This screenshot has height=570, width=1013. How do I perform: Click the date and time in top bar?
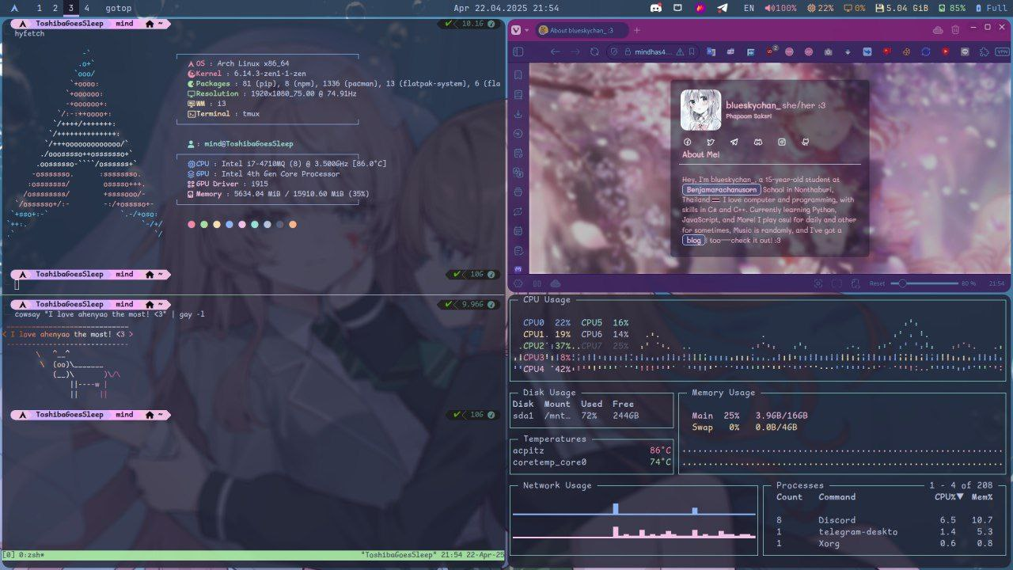506,8
